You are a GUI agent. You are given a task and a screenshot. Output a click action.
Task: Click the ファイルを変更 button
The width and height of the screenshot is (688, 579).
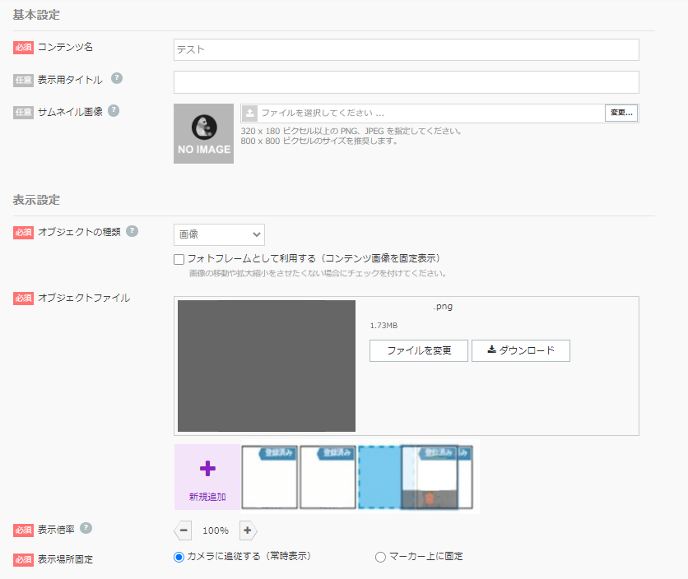(419, 351)
